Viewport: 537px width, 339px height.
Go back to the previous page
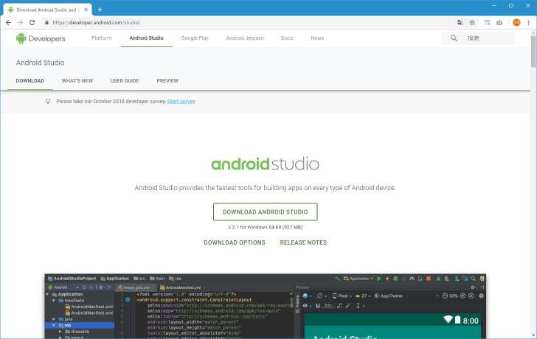click(x=9, y=23)
